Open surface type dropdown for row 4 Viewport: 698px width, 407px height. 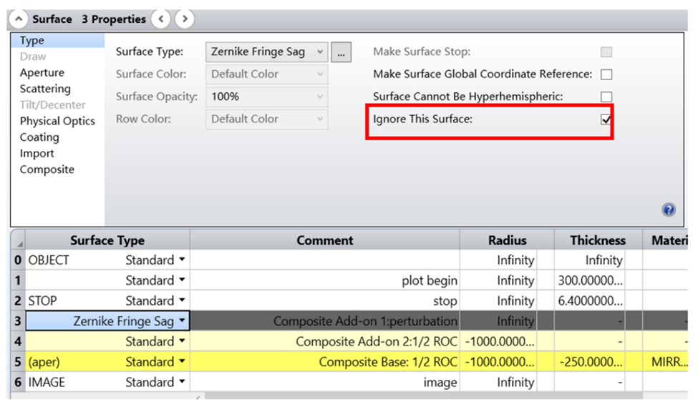point(182,341)
